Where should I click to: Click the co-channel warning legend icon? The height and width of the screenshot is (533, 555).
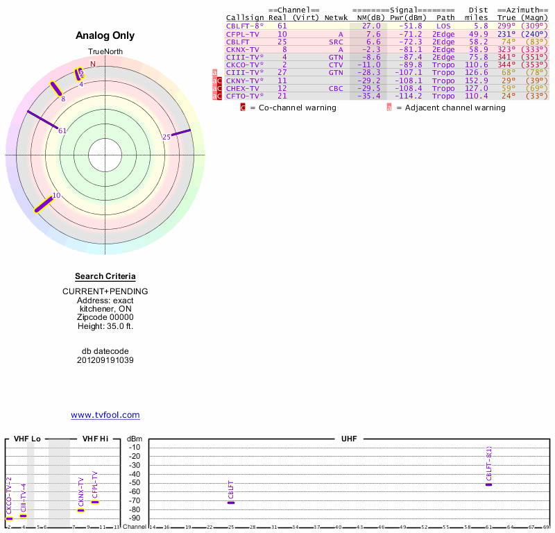(x=243, y=108)
